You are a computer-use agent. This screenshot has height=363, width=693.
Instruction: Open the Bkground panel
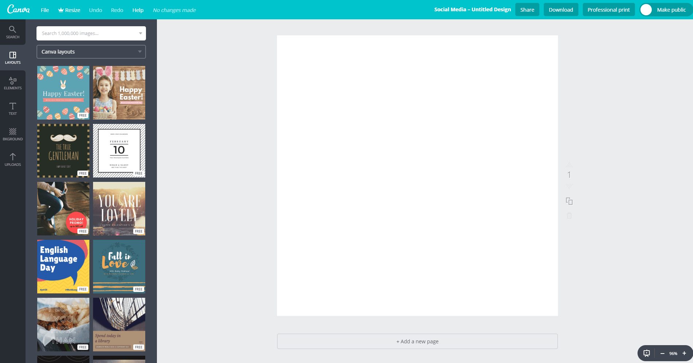pyautogui.click(x=13, y=134)
